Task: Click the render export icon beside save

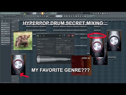Action: coord(105,13)
